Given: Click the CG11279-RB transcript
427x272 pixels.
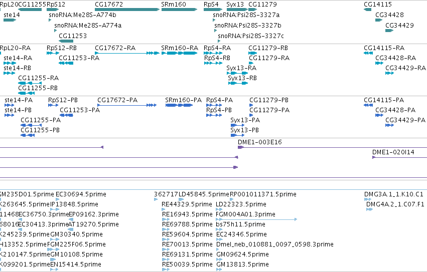Looking at the screenshot, I should coord(253,53).
